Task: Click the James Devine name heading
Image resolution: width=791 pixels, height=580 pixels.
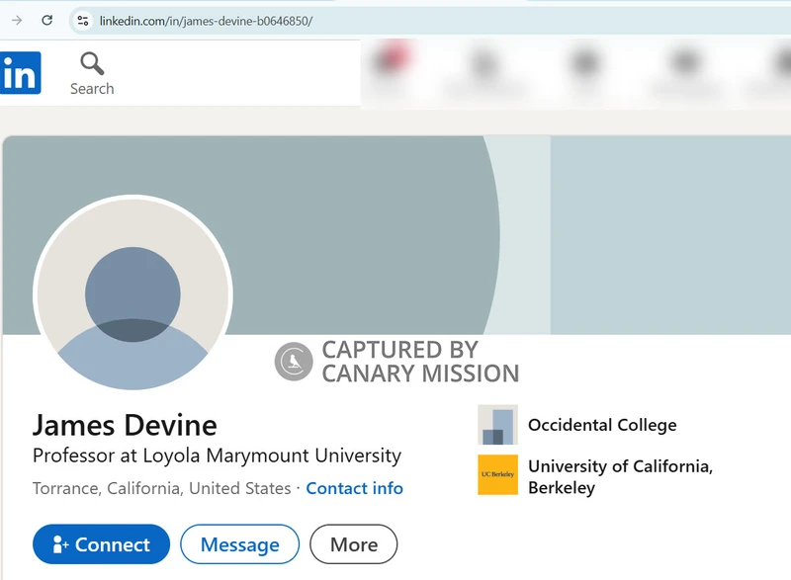Action: 126,425
